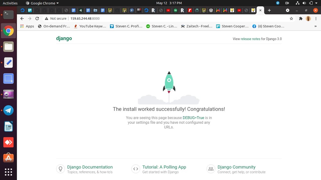Open Chrome's three-dot menu
The height and width of the screenshot is (180, 321).
(x=316, y=18)
